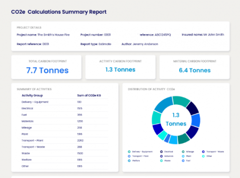
Task: Click the Electrical legend circle
Action: tap(161, 152)
